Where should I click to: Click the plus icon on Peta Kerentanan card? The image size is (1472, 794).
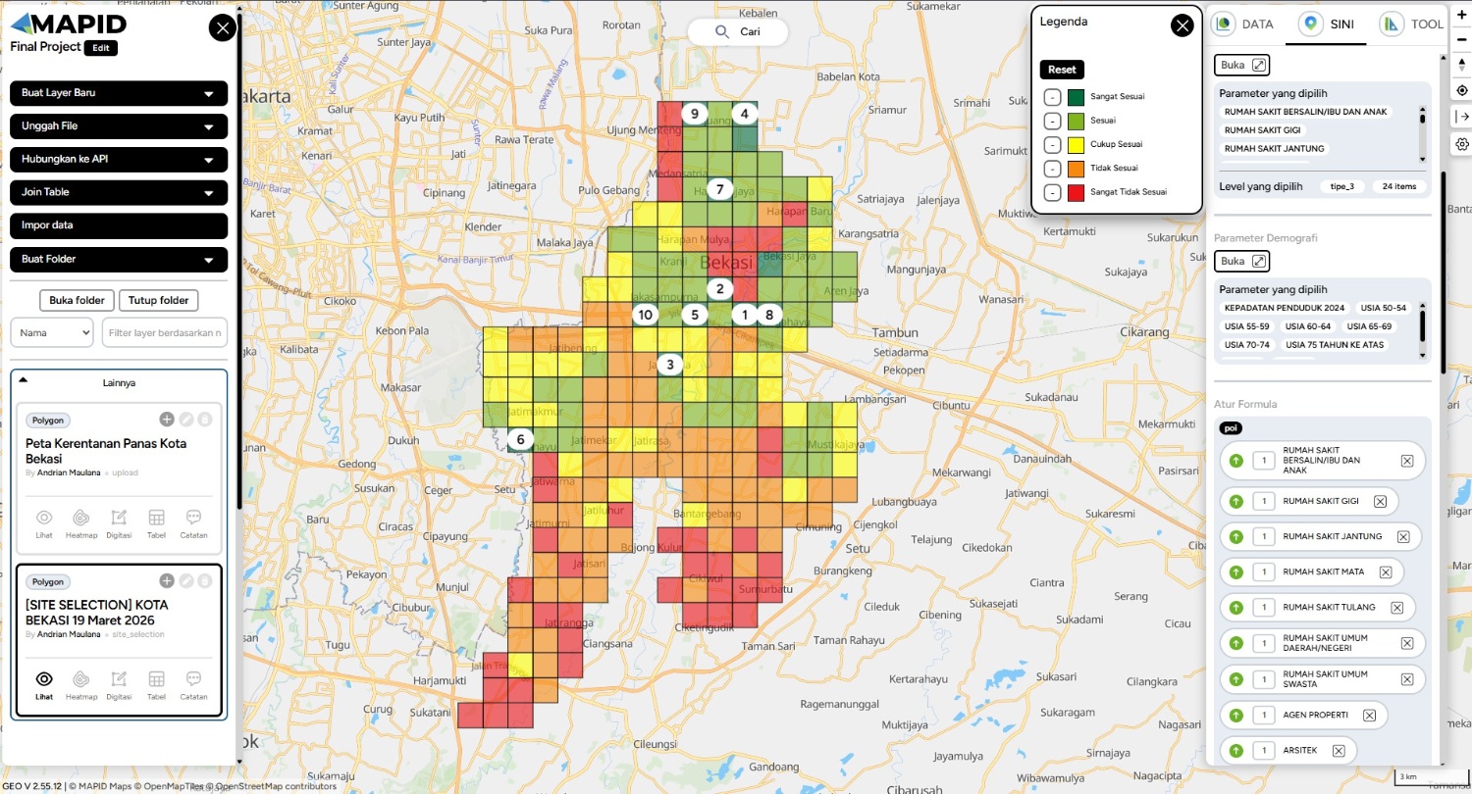(167, 419)
